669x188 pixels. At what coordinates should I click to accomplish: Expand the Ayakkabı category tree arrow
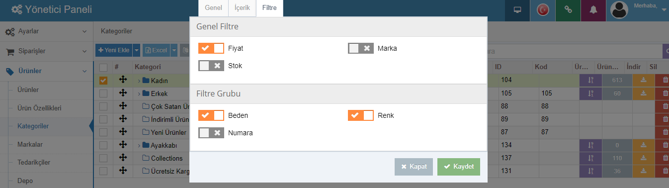coord(139,146)
